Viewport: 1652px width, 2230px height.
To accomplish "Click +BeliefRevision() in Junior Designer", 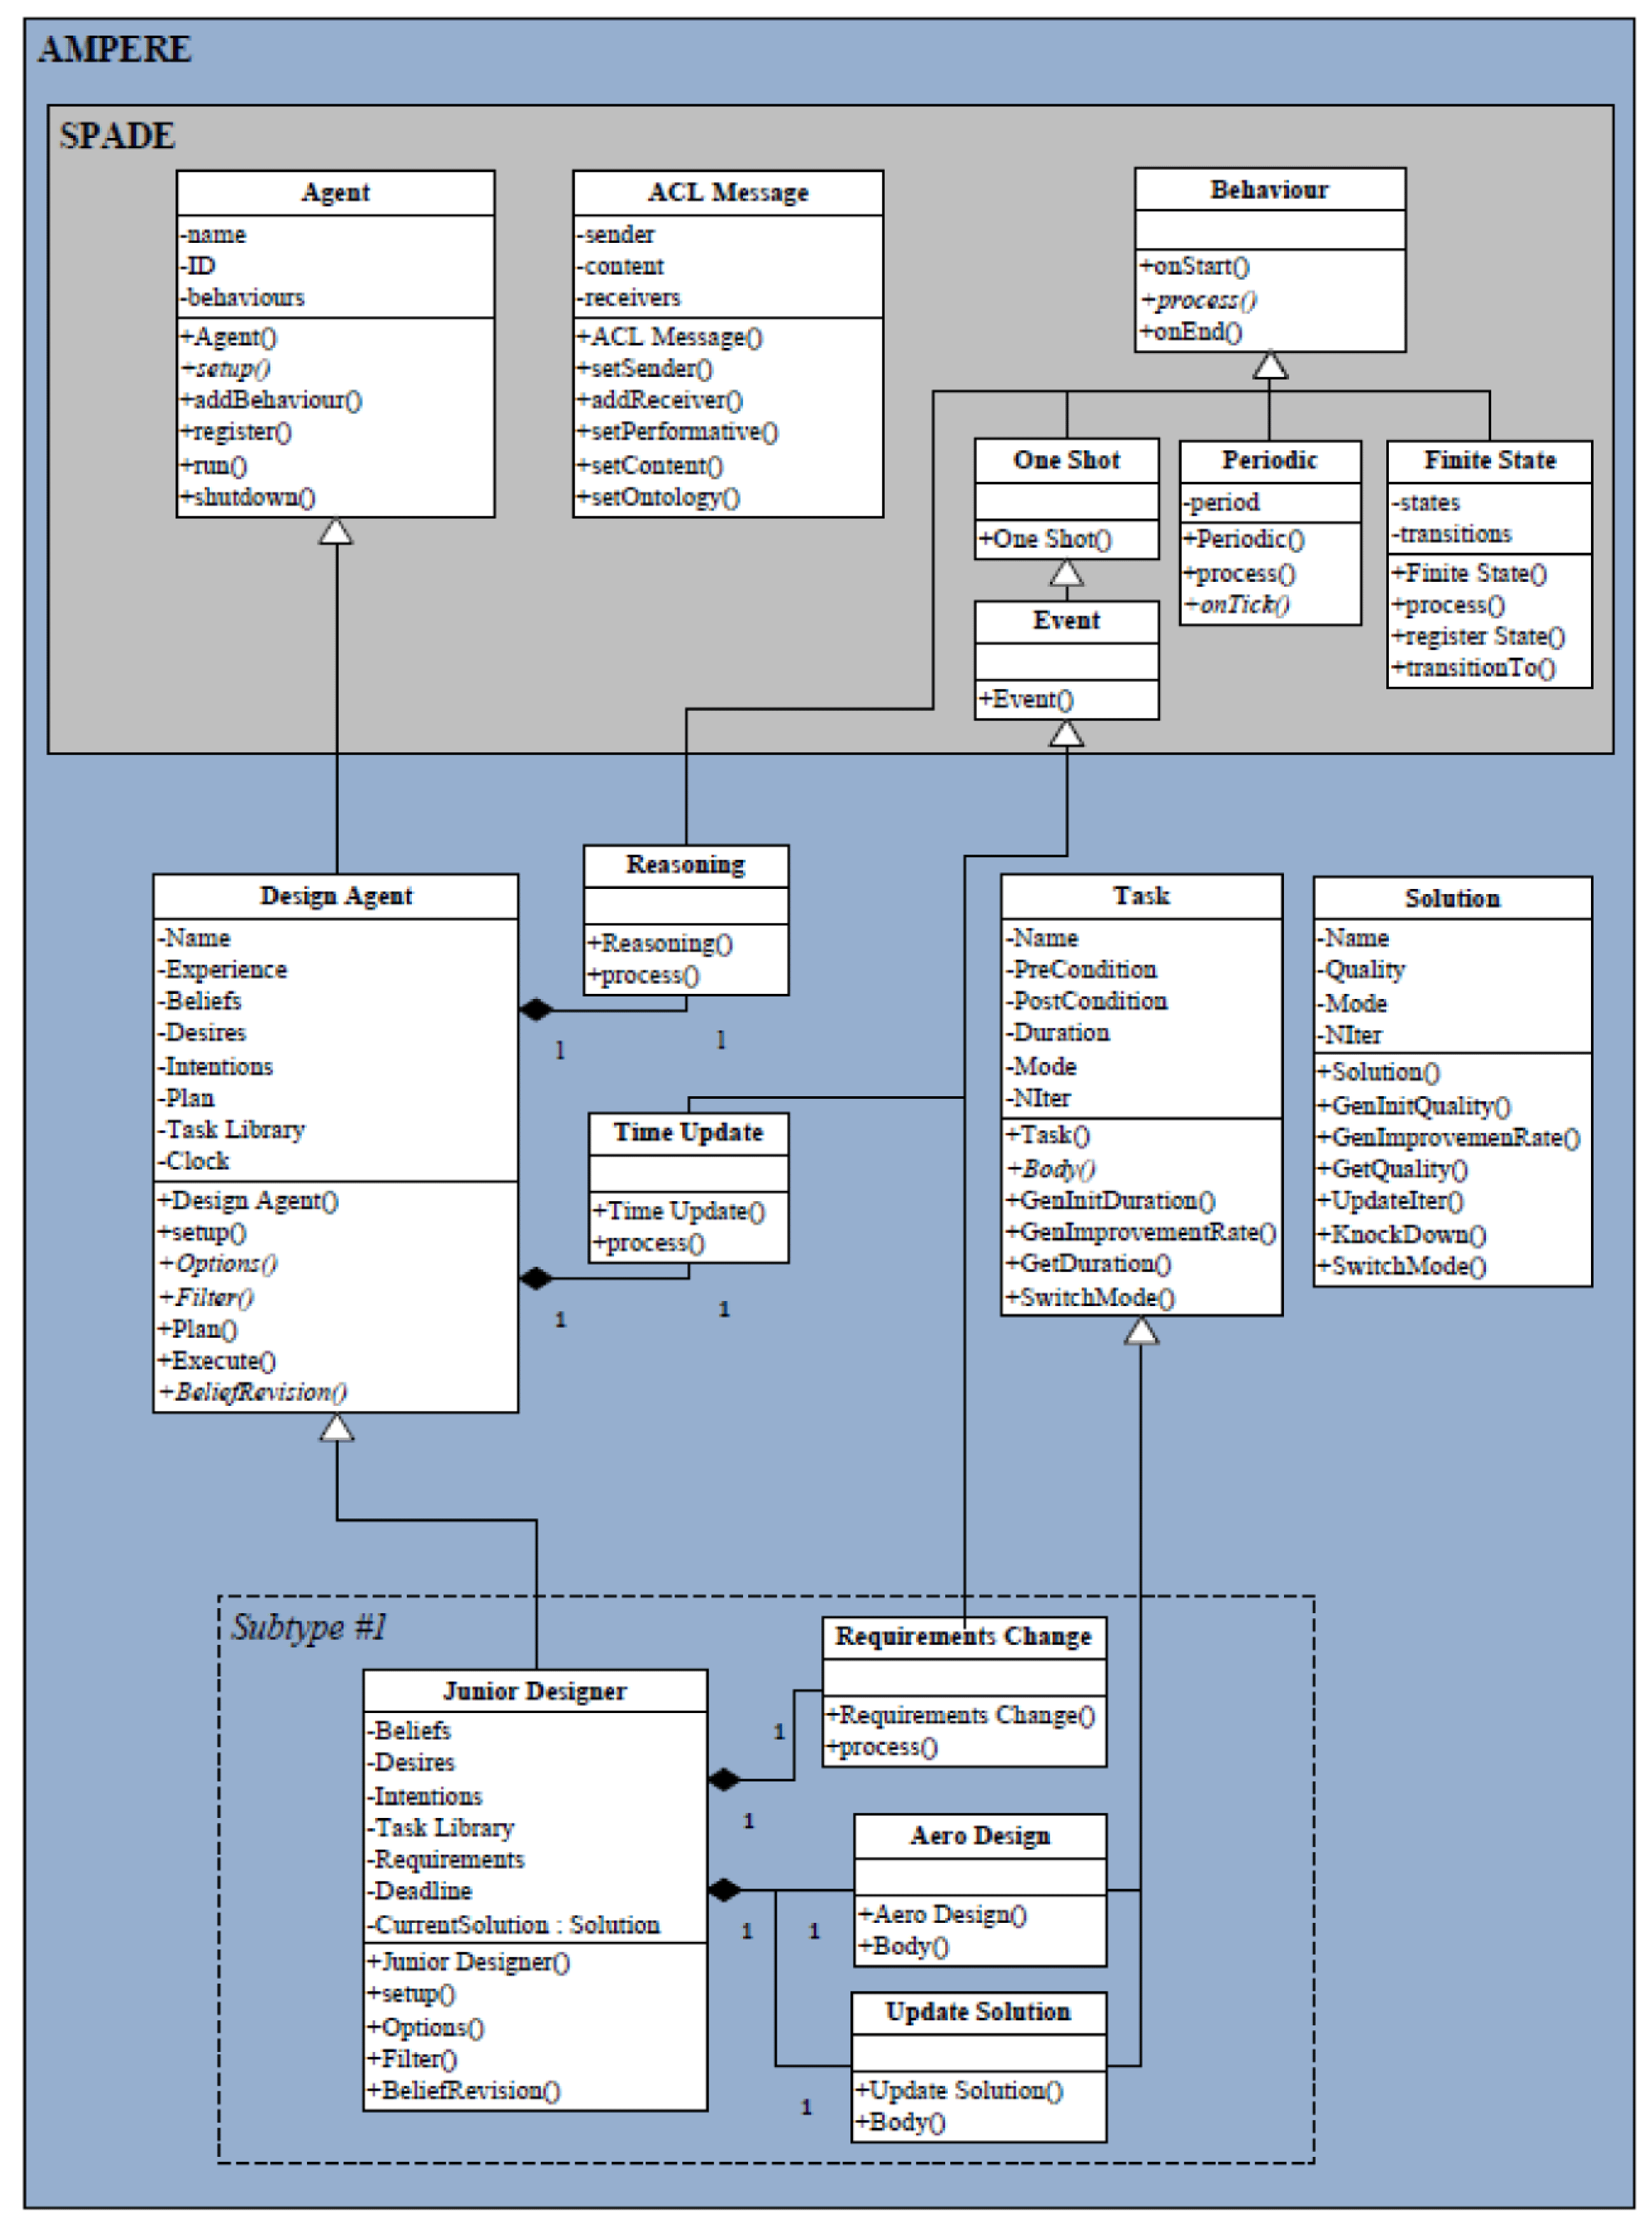I will [464, 2090].
